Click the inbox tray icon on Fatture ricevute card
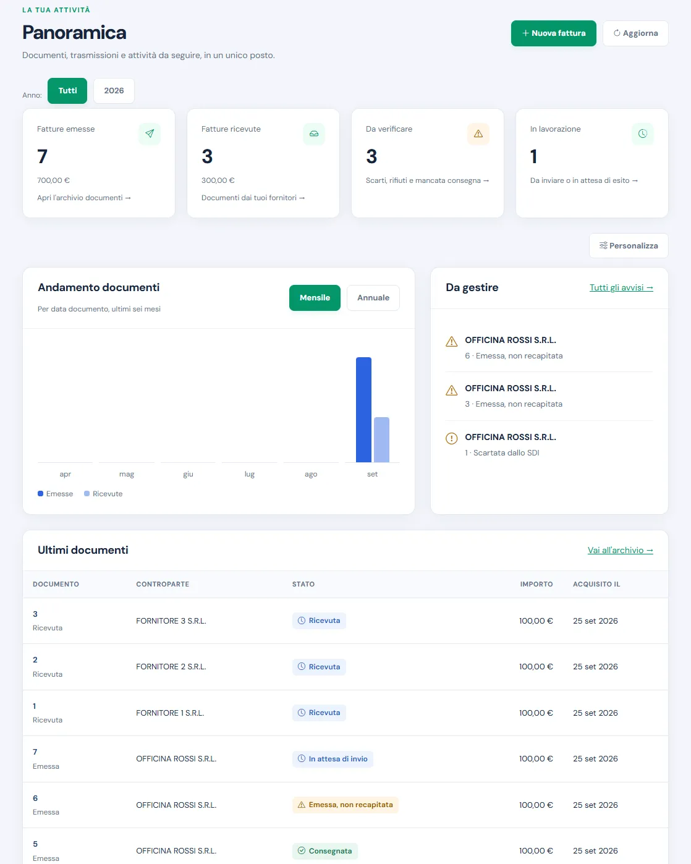Image resolution: width=691 pixels, height=864 pixels. [x=314, y=133]
